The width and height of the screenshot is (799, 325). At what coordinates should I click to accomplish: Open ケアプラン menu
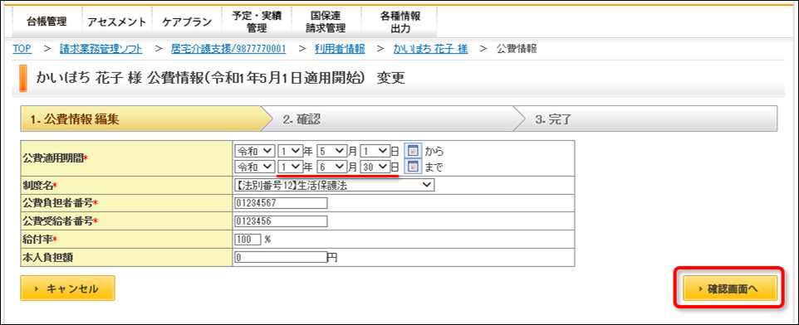tap(187, 22)
